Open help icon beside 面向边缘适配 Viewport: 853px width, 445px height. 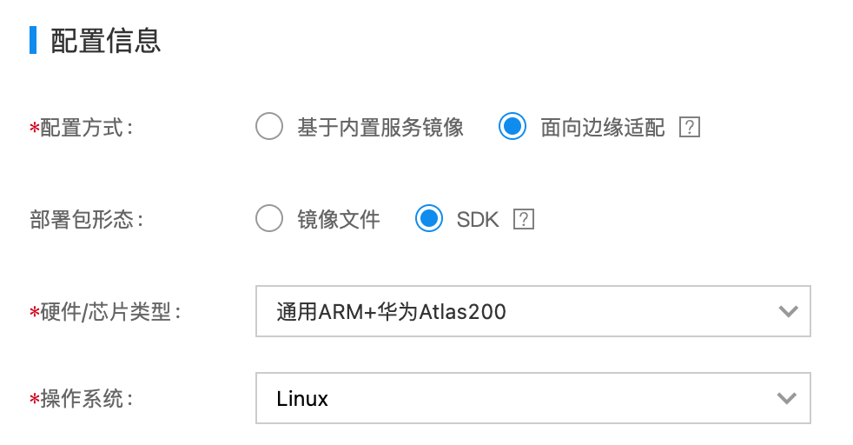[x=689, y=127]
